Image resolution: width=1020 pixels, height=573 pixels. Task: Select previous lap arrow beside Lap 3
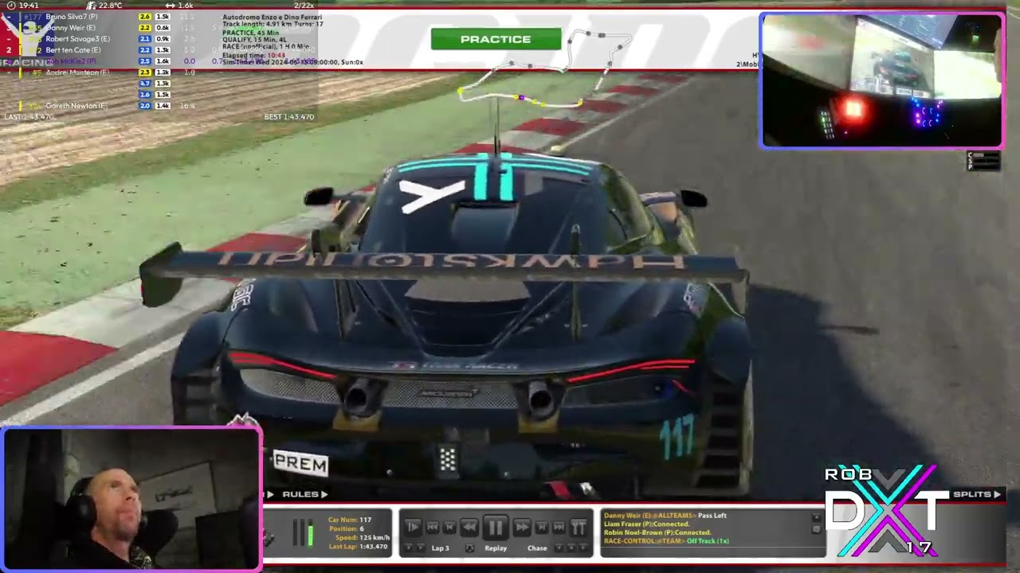click(410, 548)
